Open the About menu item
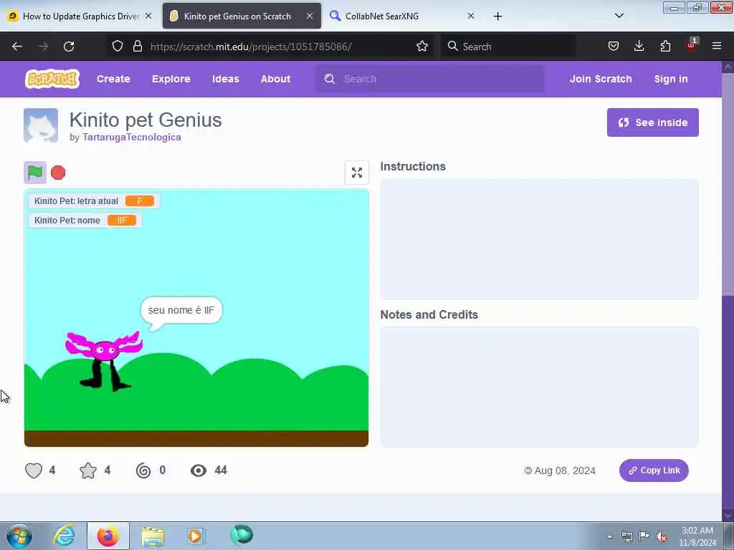 click(x=276, y=79)
